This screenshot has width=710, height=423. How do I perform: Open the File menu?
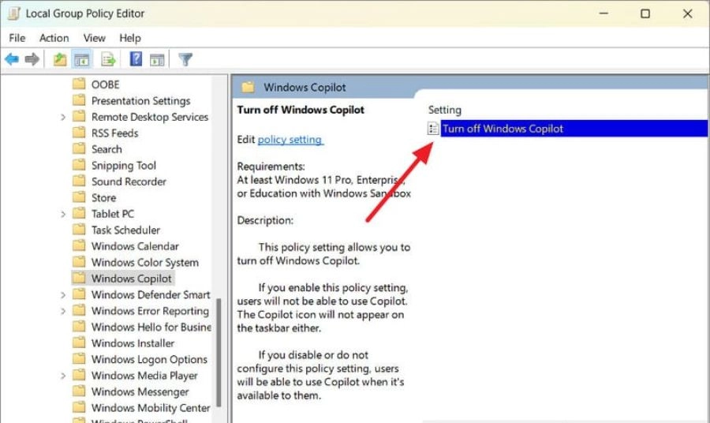(17, 38)
